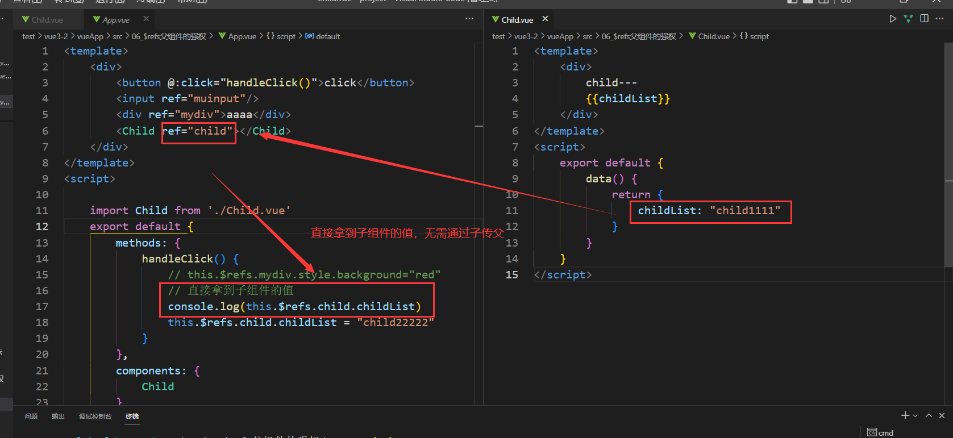Screen dimensions: 953x438
Task: Click line number 12 in App.vue gutter
Action: click(42, 226)
